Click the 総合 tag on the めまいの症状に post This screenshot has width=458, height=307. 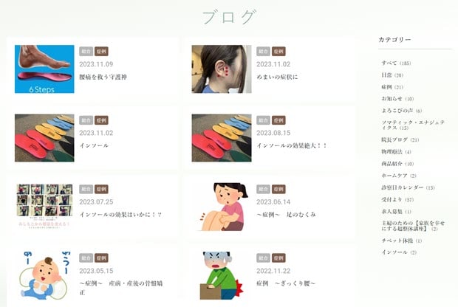click(263, 52)
